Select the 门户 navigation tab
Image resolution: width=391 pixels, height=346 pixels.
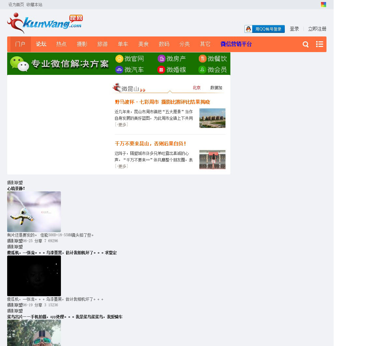pos(21,44)
